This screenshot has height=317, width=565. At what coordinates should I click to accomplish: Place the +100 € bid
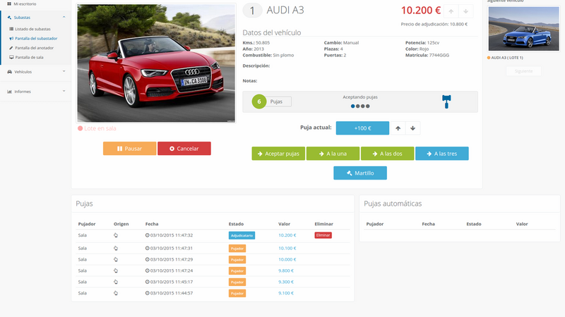point(362,128)
